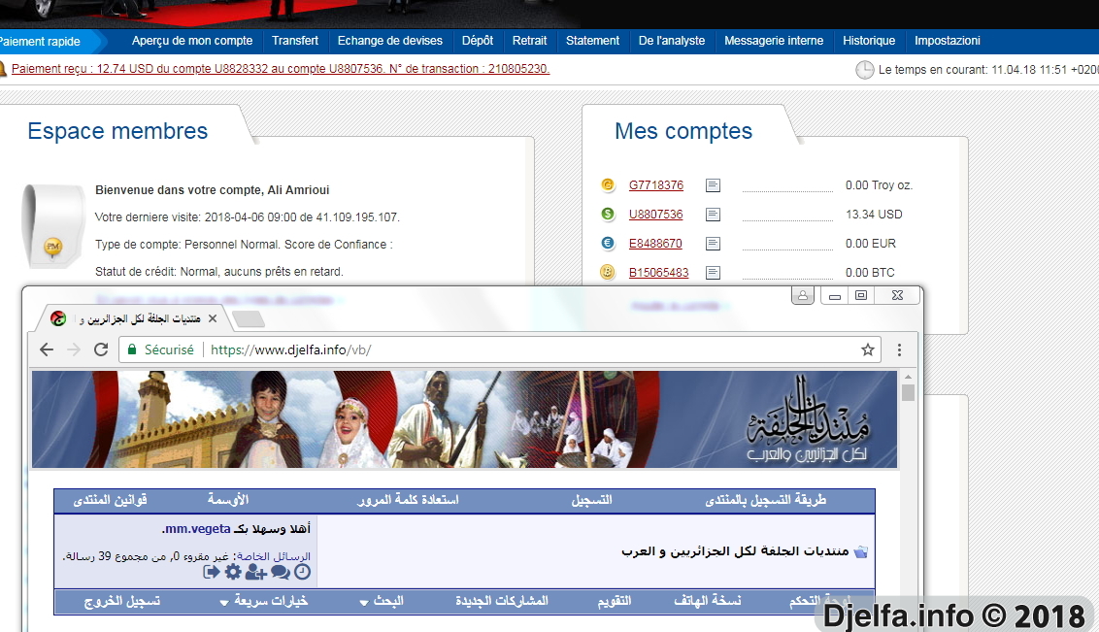
Task: Click the add-friend person icon in the forum
Action: (x=256, y=573)
